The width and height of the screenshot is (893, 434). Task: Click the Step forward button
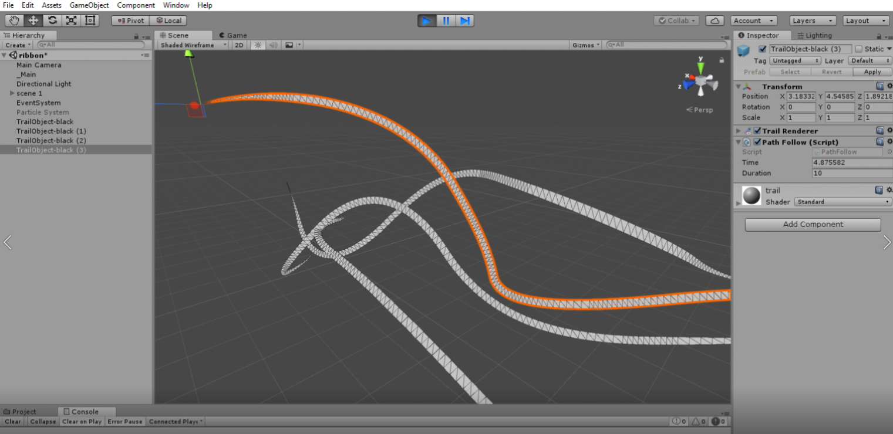pos(464,21)
